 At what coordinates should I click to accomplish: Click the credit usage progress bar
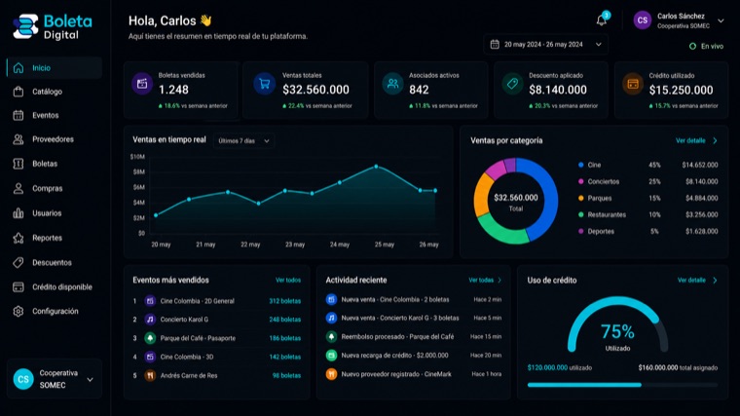[622, 385]
